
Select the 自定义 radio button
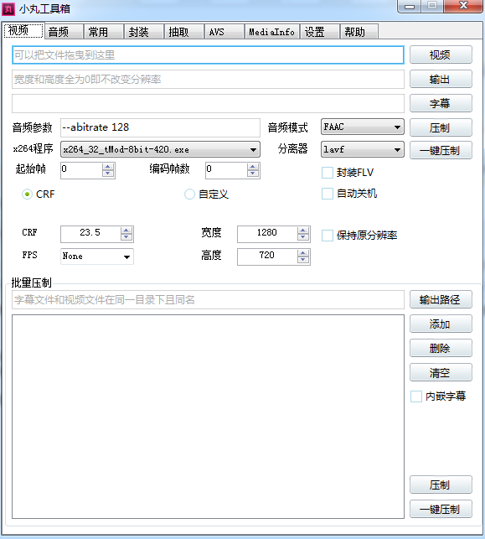pos(189,194)
